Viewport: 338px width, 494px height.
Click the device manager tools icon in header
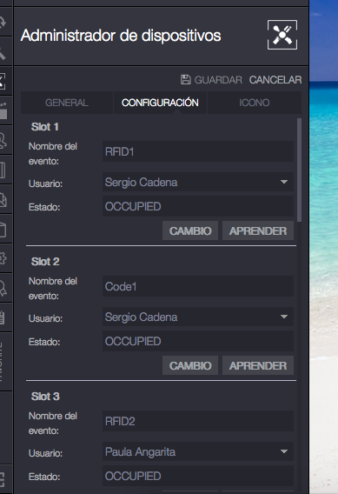(x=282, y=35)
